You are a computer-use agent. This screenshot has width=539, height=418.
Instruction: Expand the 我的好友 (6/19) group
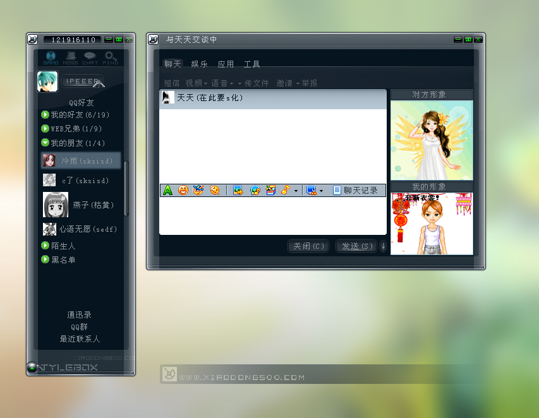45,114
